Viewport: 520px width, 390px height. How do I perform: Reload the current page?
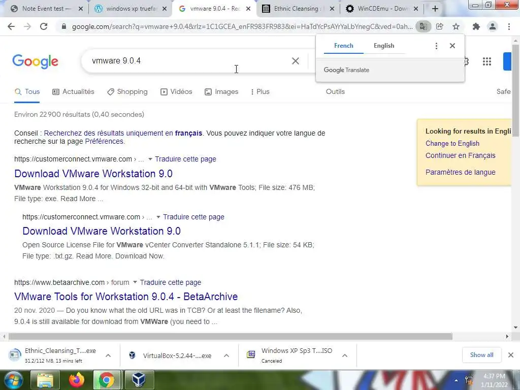[44, 26]
